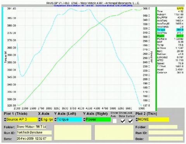
Task: Click the empty Plot 2 Folder field
Action: [163, 127]
